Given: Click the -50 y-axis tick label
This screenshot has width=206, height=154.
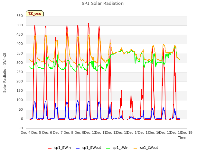Looking at the screenshot, I should (x=20, y=128).
